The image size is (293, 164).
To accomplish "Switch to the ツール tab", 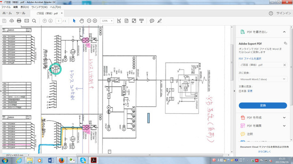I will (20, 13).
